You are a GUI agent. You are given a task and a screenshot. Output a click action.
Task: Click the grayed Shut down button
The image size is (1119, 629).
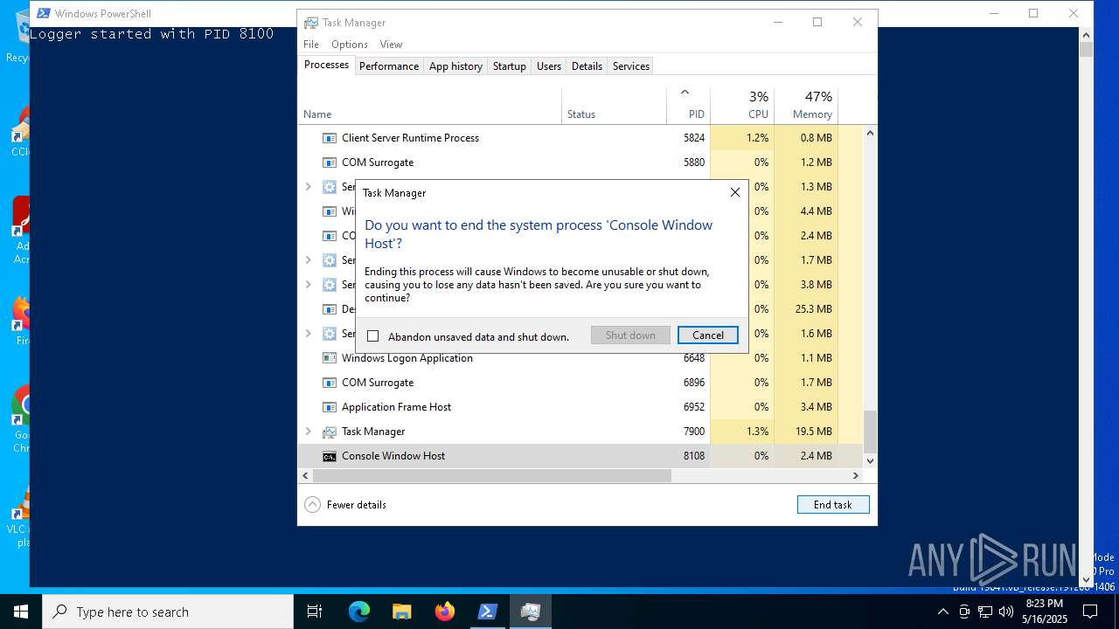pyautogui.click(x=630, y=335)
